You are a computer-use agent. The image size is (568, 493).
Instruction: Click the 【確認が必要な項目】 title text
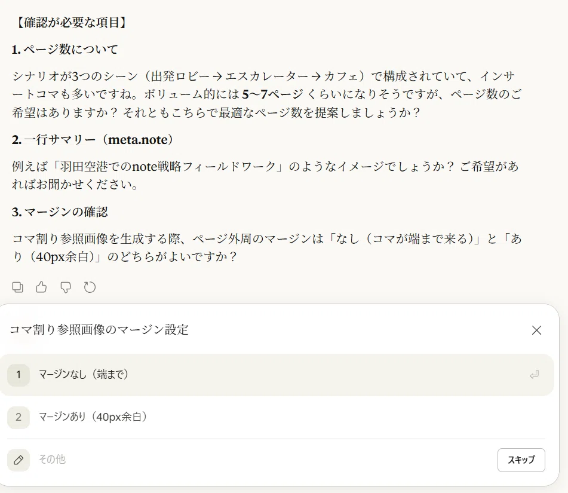(71, 23)
